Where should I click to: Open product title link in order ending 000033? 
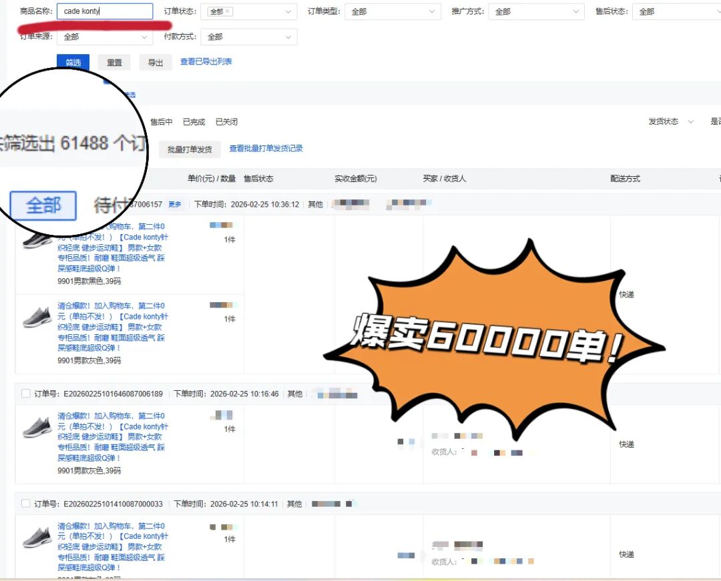coord(113,547)
